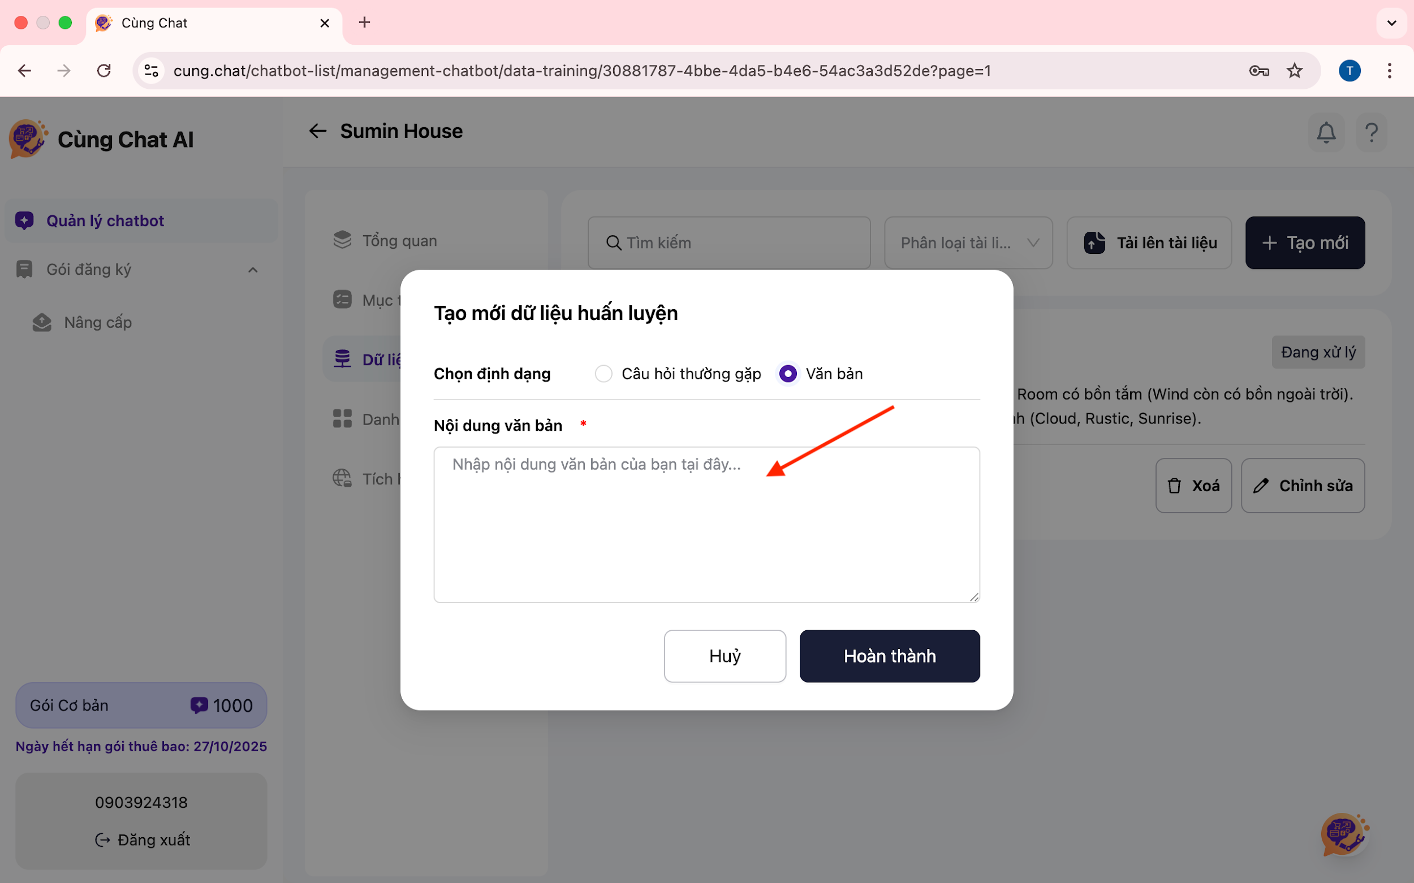1414x883 pixels.
Task: Open the browser tab search chevron
Action: [x=1391, y=23]
